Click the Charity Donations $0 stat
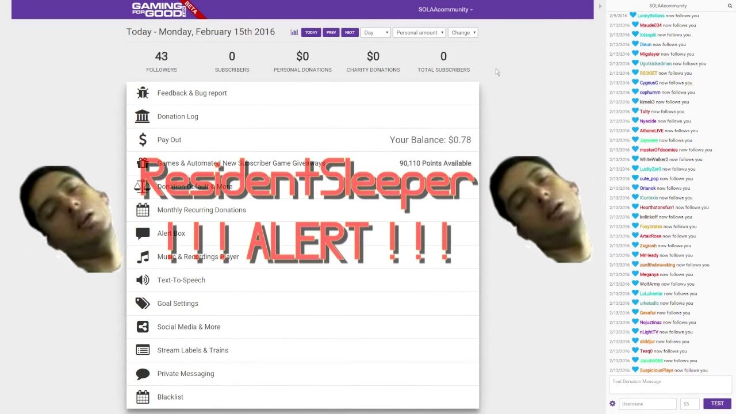 [x=373, y=62]
